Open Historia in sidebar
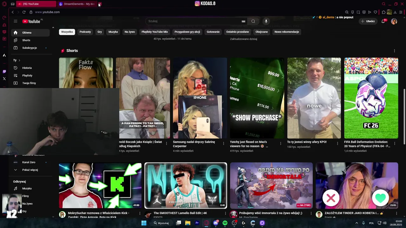This screenshot has width=406, height=228. coord(30,68)
